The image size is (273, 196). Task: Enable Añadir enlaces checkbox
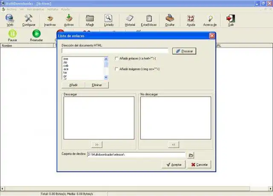[x=116, y=59]
